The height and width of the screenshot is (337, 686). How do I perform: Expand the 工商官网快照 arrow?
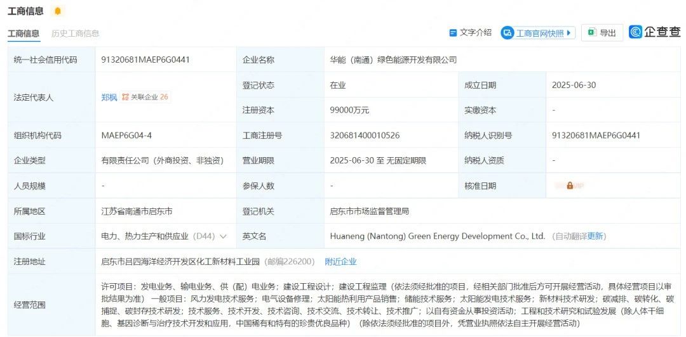568,34
